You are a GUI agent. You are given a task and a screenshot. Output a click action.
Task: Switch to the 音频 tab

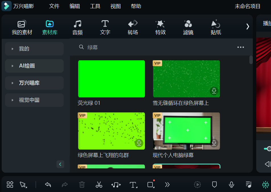(77, 27)
